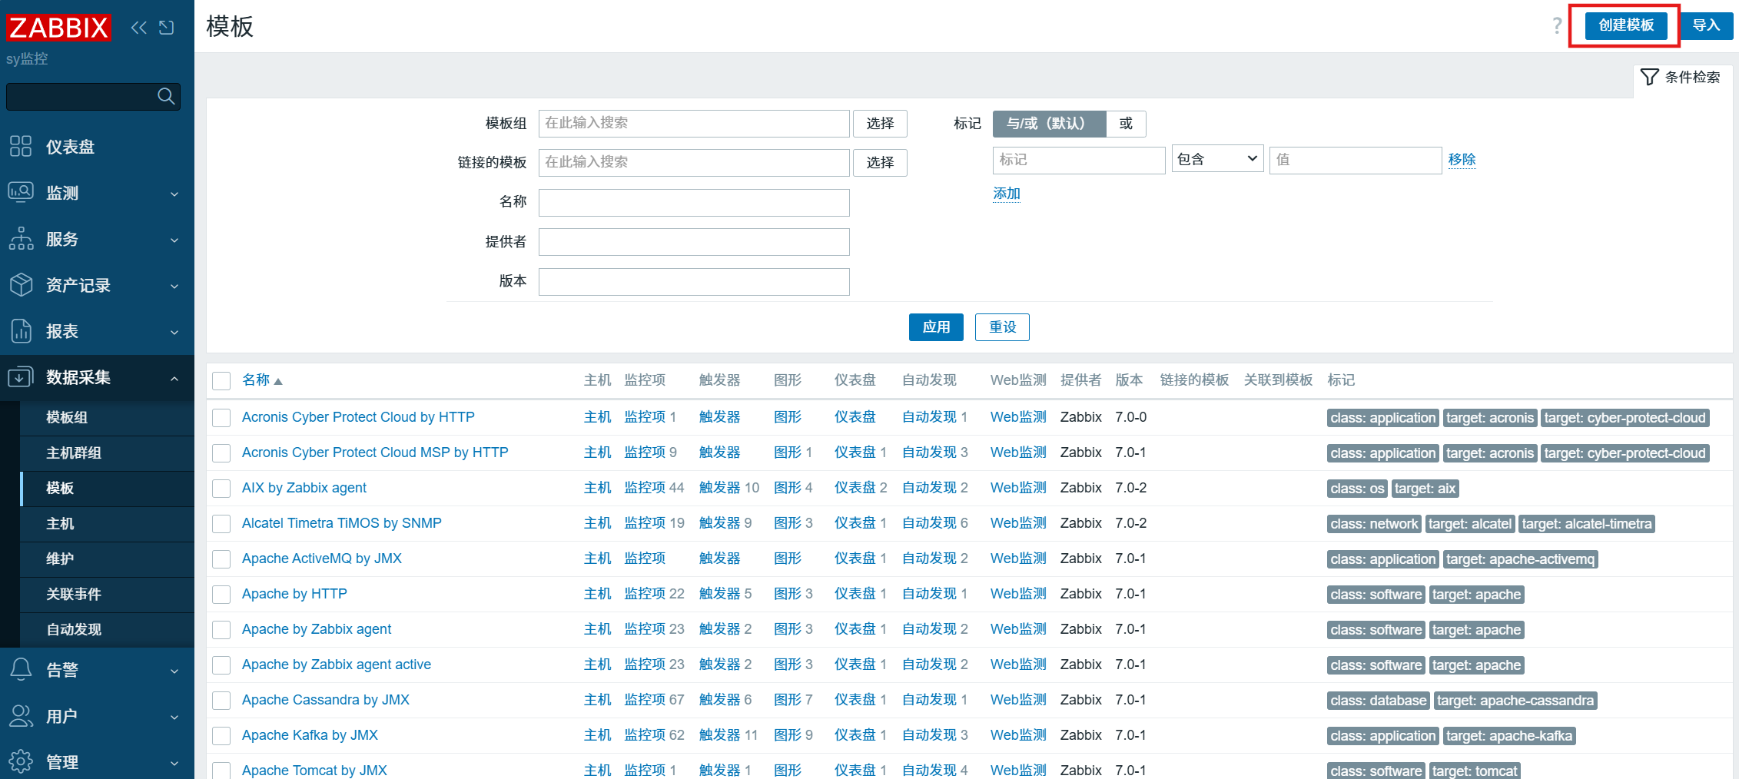Click the 创建模板 button
1739x779 pixels.
pyautogui.click(x=1626, y=25)
